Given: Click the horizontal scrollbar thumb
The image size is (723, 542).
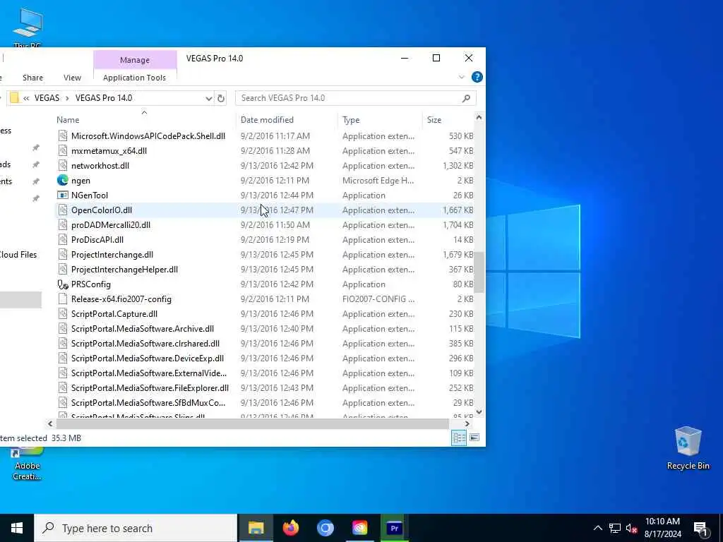Looking at the screenshot, I should (x=252, y=423).
